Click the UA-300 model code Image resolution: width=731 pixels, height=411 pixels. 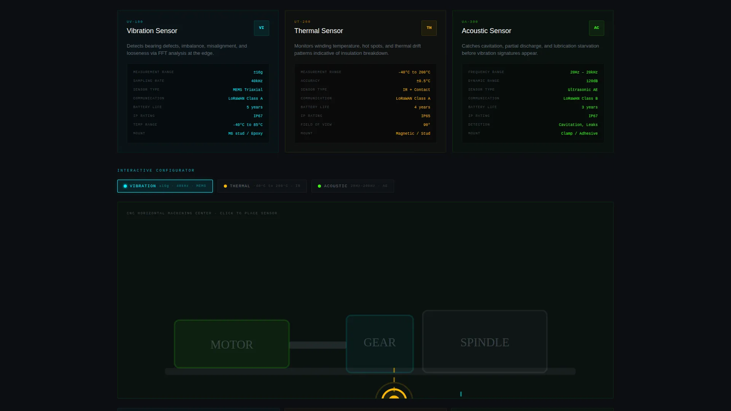[470, 22]
